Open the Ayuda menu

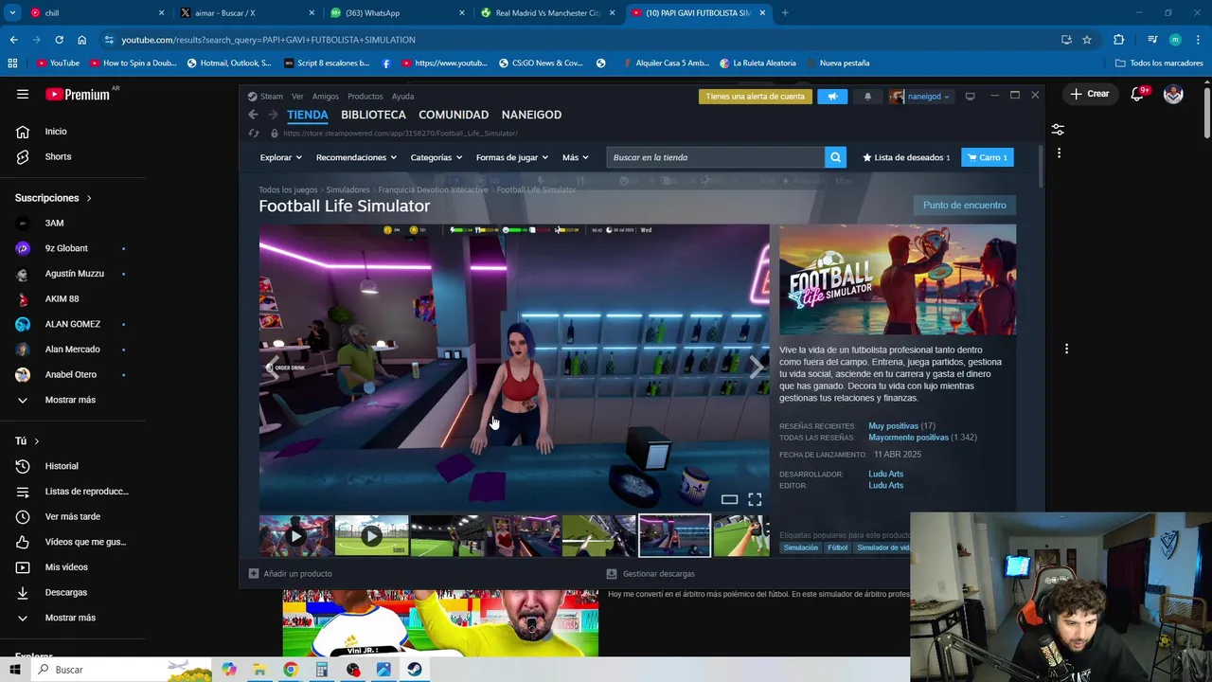[402, 97]
